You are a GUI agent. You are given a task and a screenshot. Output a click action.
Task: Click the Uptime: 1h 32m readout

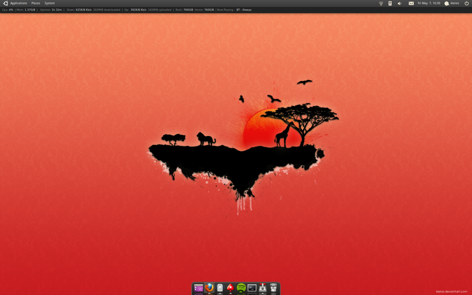click(51, 10)
